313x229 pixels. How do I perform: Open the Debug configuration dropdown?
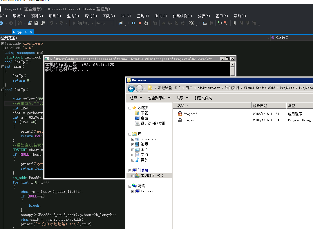(x=105, y=23)
